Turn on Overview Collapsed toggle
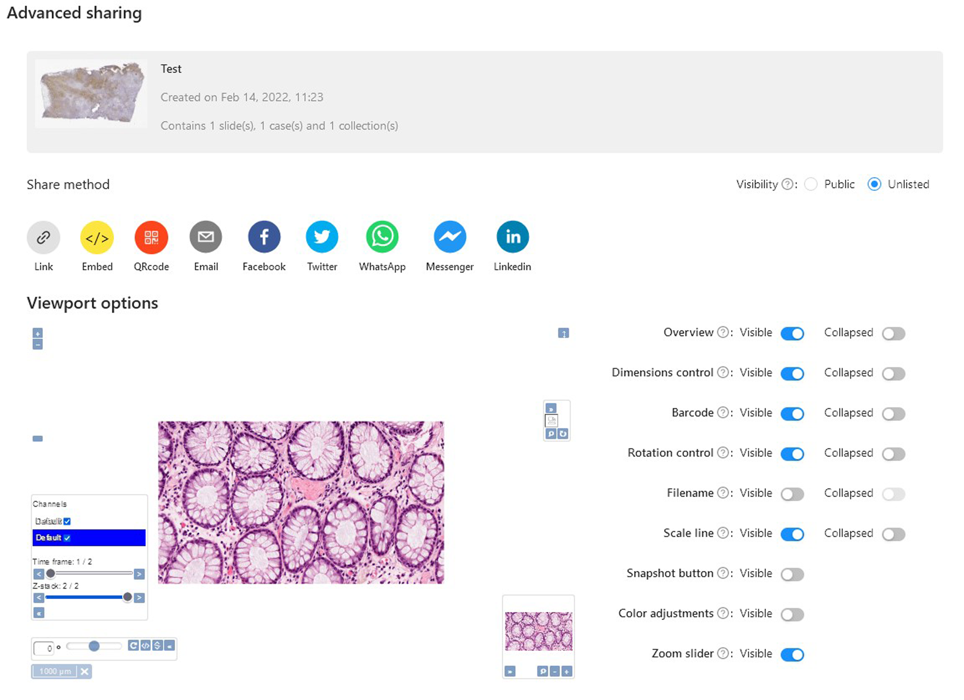964x700 pixels. point(893,333)
